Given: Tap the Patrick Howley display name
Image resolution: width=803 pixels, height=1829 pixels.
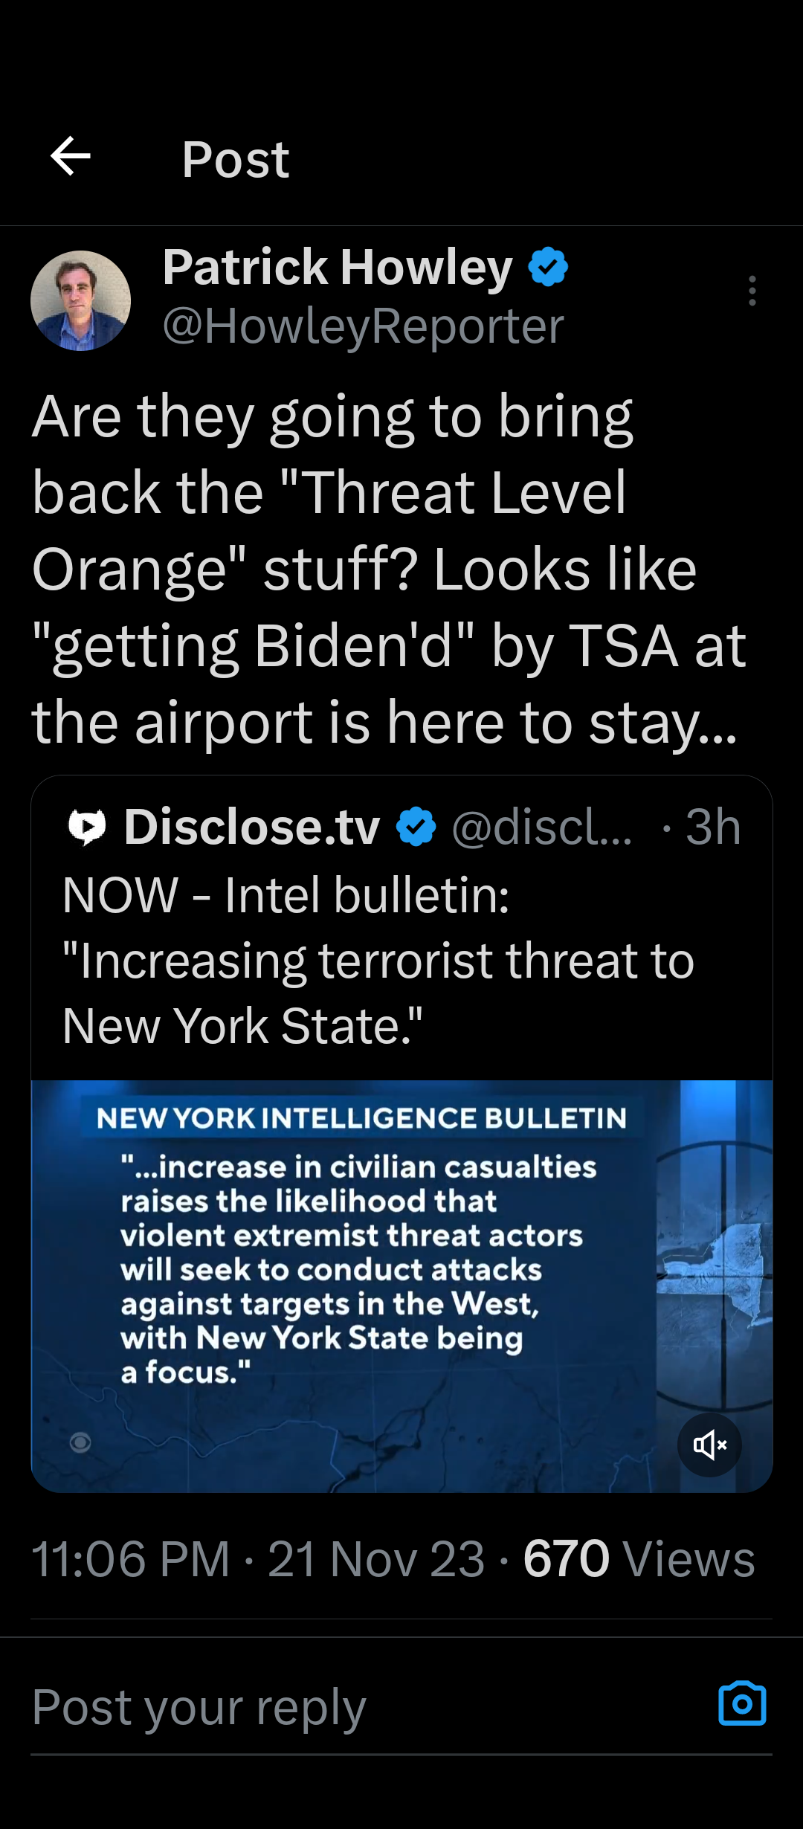Looking at the screenshot, I should 338,268.
